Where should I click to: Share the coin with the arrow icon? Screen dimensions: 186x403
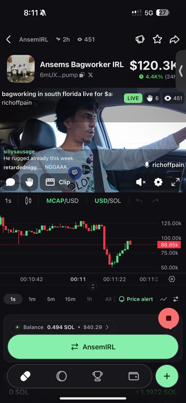point(175,39)
